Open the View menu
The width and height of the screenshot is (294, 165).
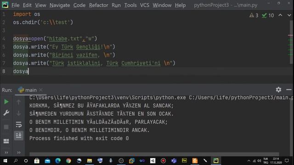point(40,5)
